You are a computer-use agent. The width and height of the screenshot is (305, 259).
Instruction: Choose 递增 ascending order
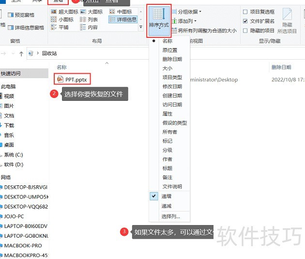[167, 196]
